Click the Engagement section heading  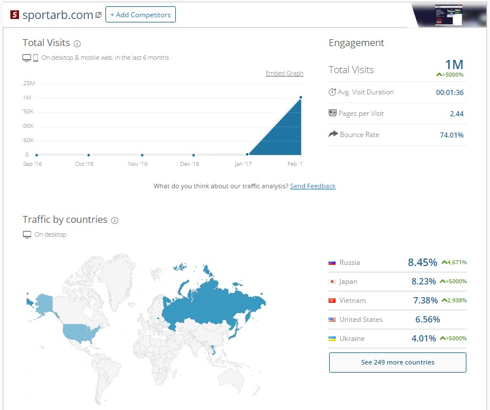pyautogui.click(x=356, y=43)
